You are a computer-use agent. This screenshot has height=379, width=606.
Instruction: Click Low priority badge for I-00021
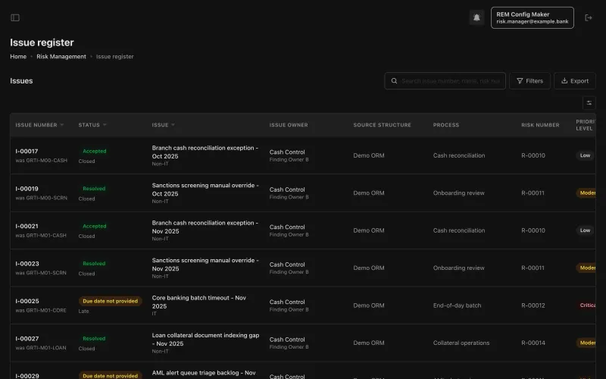[585, 230]
